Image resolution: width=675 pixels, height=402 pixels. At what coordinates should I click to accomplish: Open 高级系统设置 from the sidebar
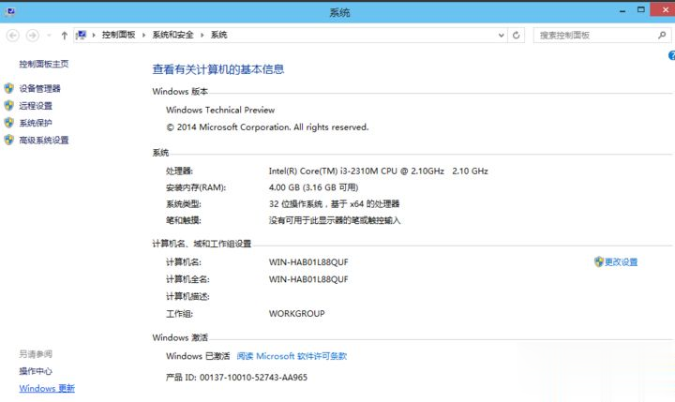[43, 141]
